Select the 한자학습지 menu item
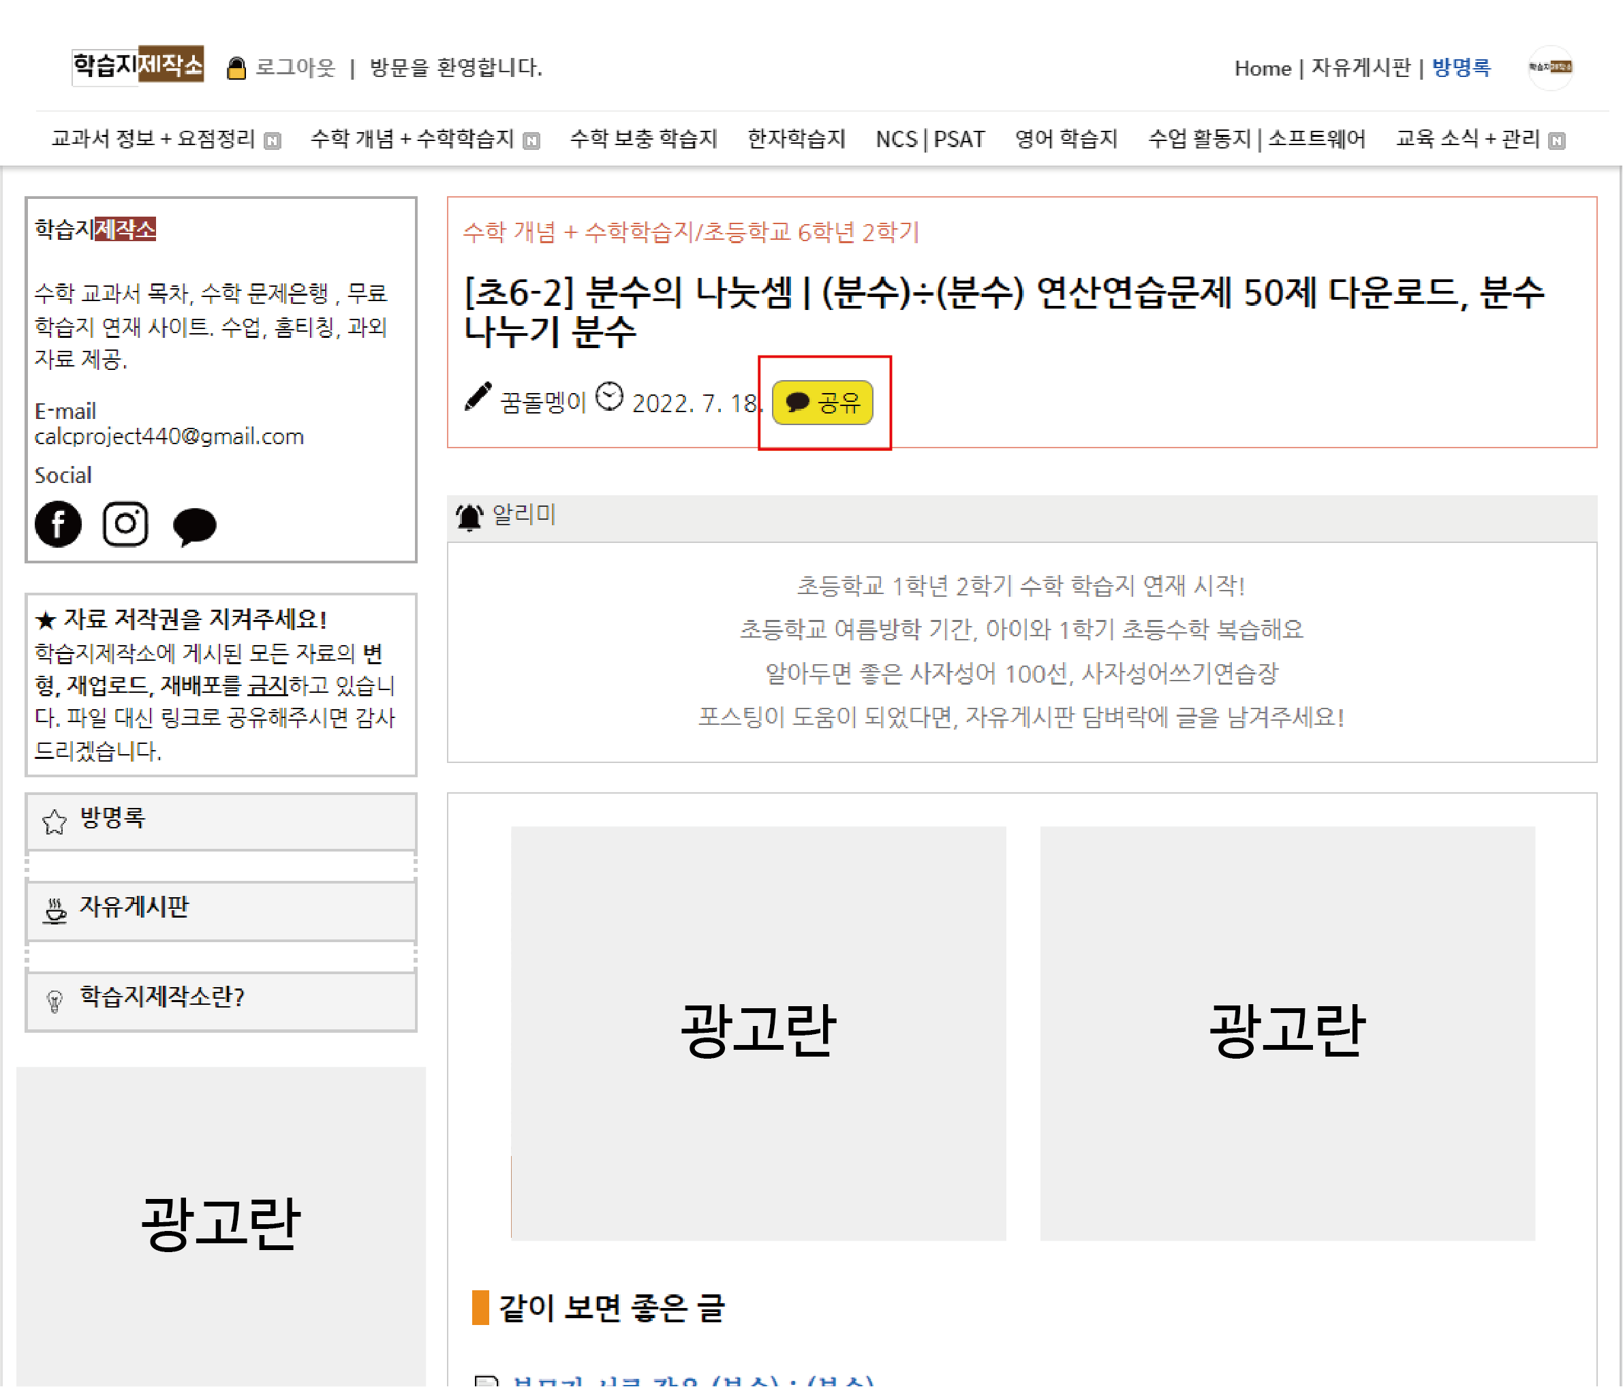The height and width of the screenshot is (1387, 1623). coord(796,138)
